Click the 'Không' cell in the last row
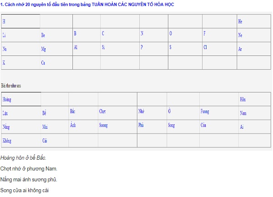273x197 pixels. pos(7,141)
